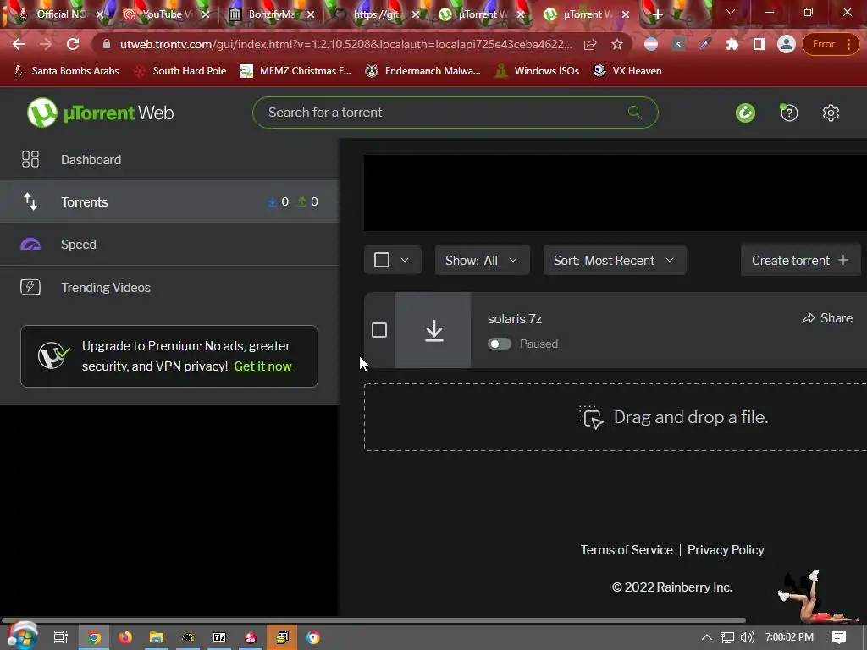The height and width of the screenshot is (650, 867).
Task: Open the help question mark icon
Action: pos(788,113)
